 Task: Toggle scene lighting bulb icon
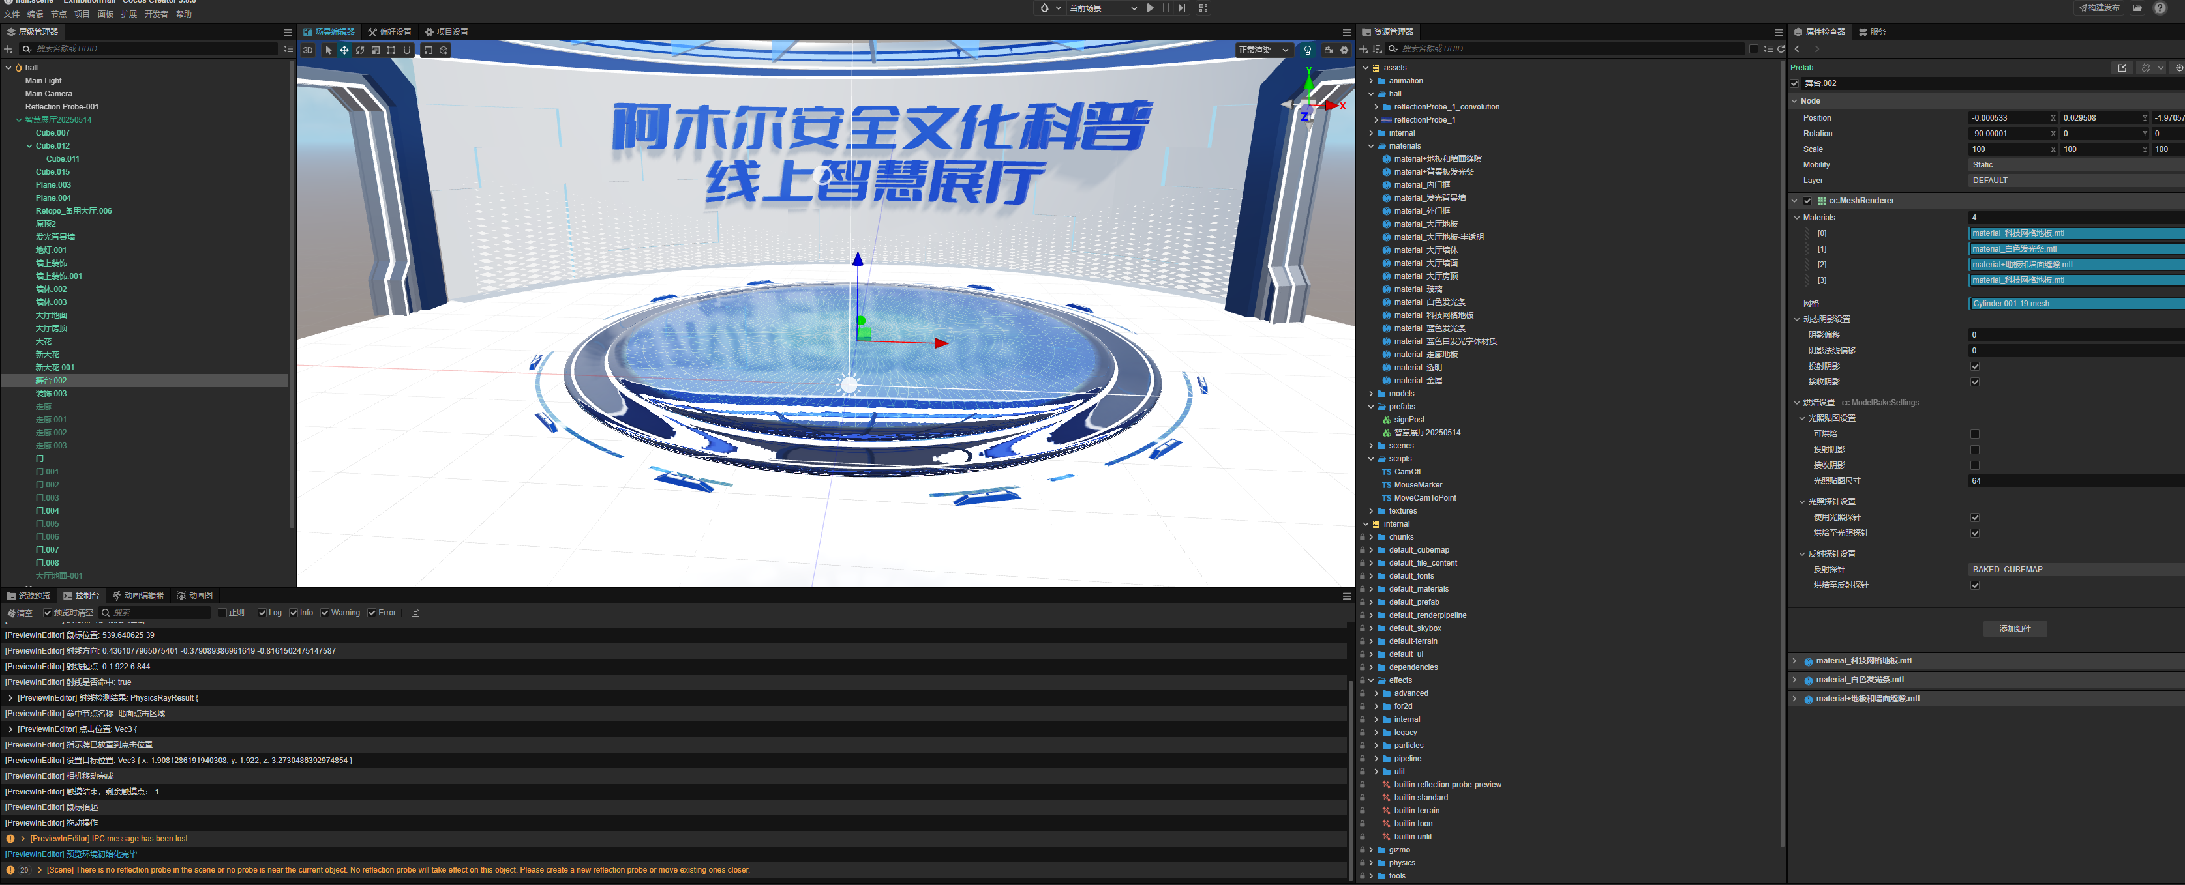pos(1307,50)
